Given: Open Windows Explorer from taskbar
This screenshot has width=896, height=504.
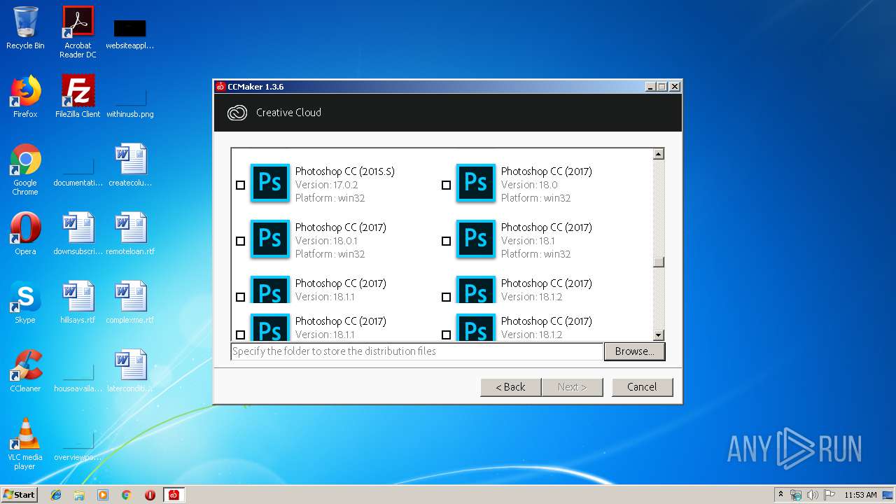Looking at the screenshot, I should point(79,495).
